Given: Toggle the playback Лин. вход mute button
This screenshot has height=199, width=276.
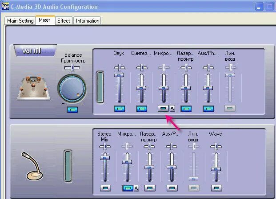Looking at the screenshot, I should pos(230,108).
